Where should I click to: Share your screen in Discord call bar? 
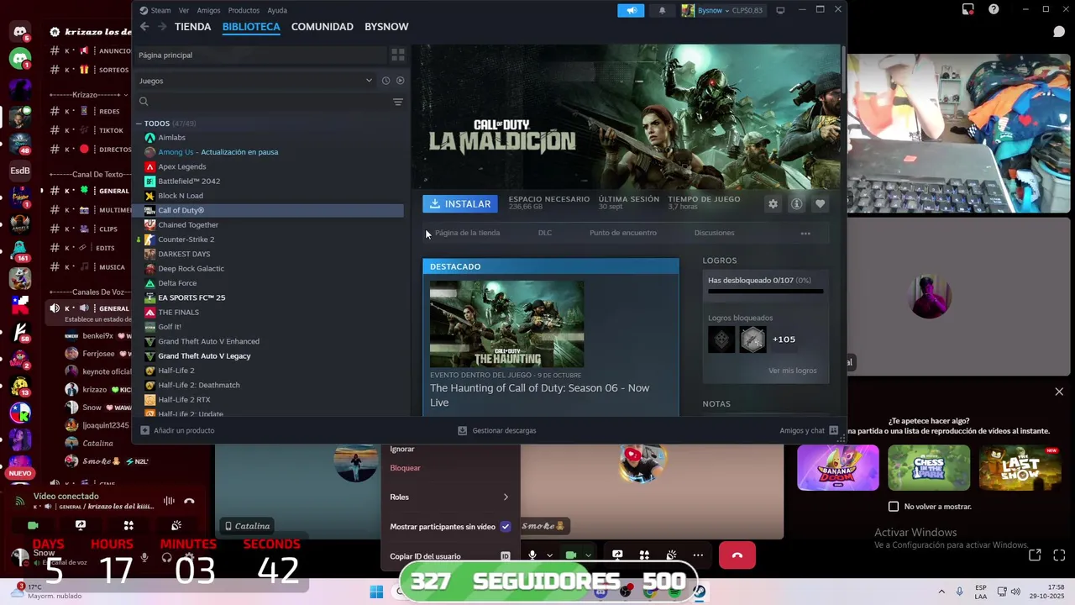coord(617,555)
